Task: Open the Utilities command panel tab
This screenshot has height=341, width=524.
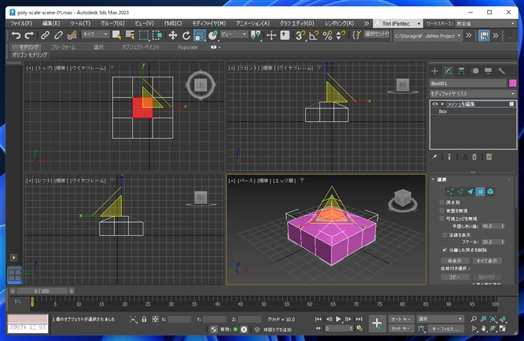Action: click(x=501, y=71)
